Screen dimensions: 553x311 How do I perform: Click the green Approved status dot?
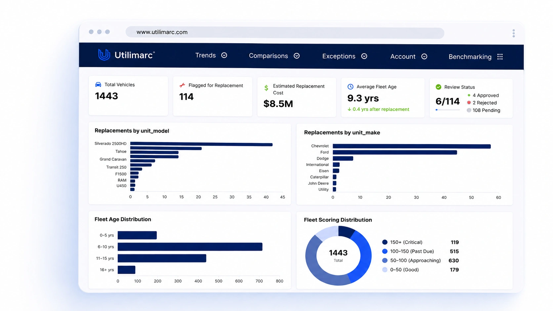pyautogui.click(x=469, y=95)
